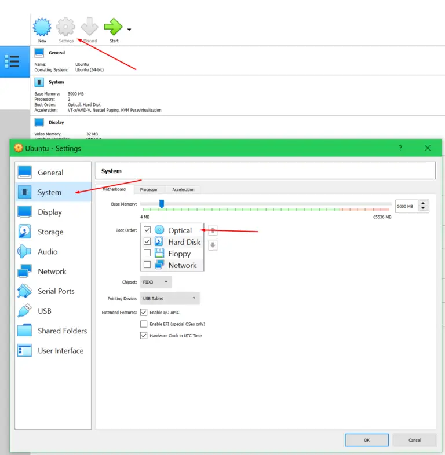Screen dimensions: 445x455
Task: Click the System chip icon in details pane
Action: coord(39,82)
